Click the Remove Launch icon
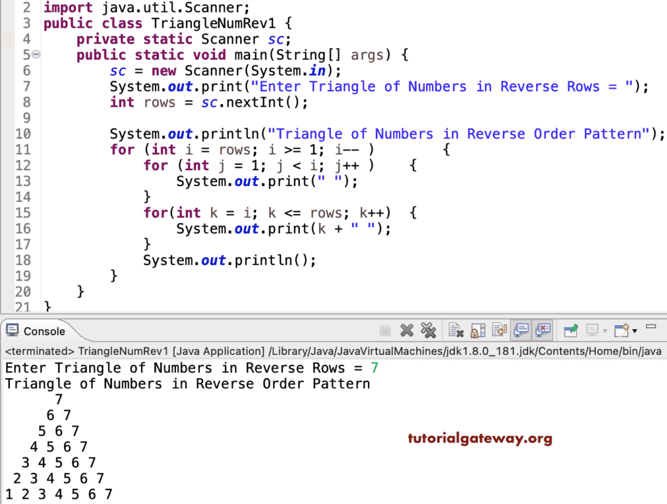The width and height of the screenshot is (667, 504). click(405, 329)
